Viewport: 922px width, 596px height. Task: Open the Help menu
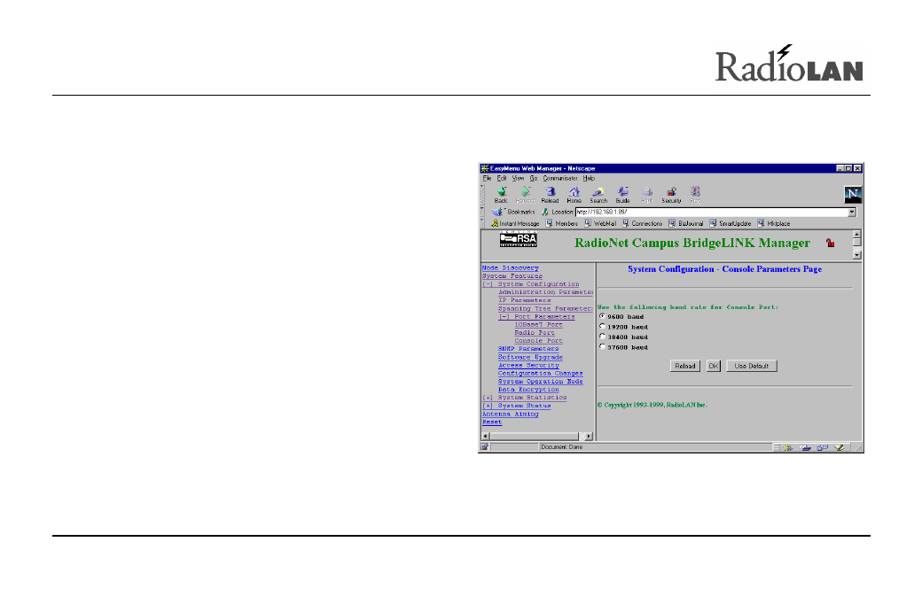point(589,179)
